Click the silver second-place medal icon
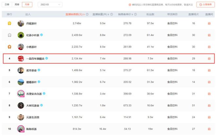 tap(9, 35)
